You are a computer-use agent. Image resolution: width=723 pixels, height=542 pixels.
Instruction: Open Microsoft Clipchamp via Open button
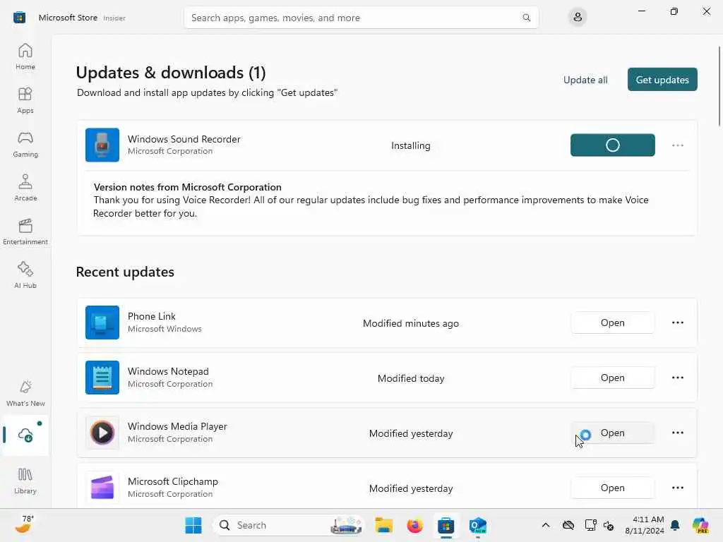pos(612,488)
